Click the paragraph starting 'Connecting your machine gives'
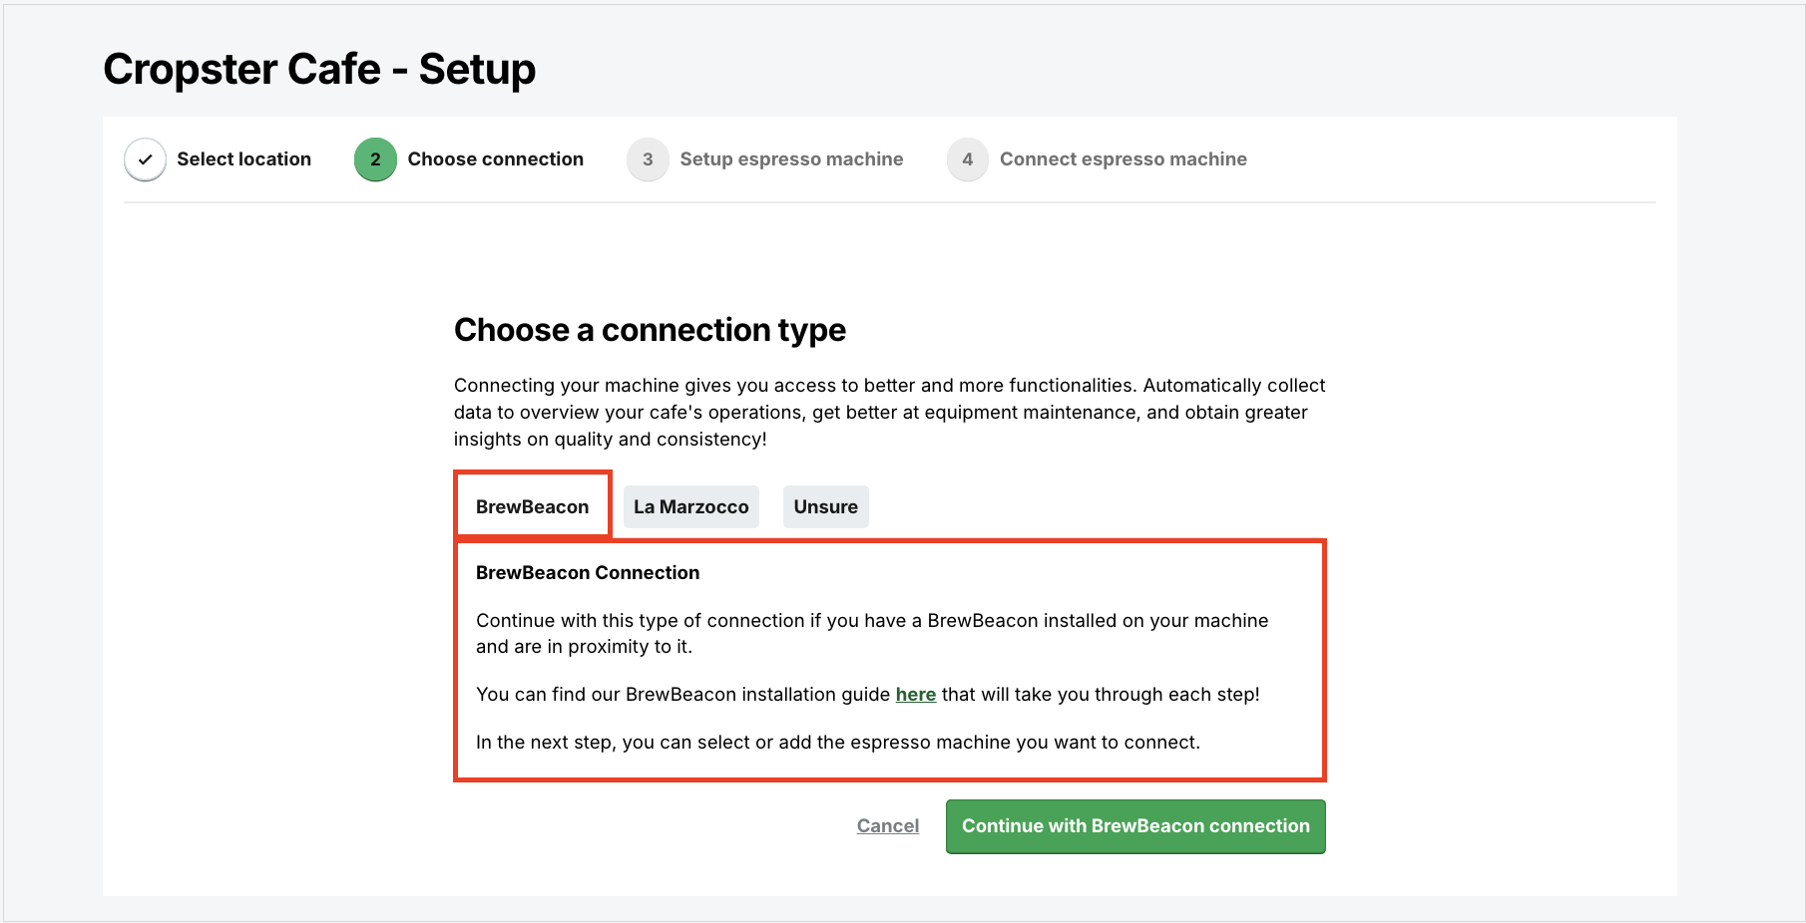The width and height of the screenshot is (1806, 923). tap(889, 412)
